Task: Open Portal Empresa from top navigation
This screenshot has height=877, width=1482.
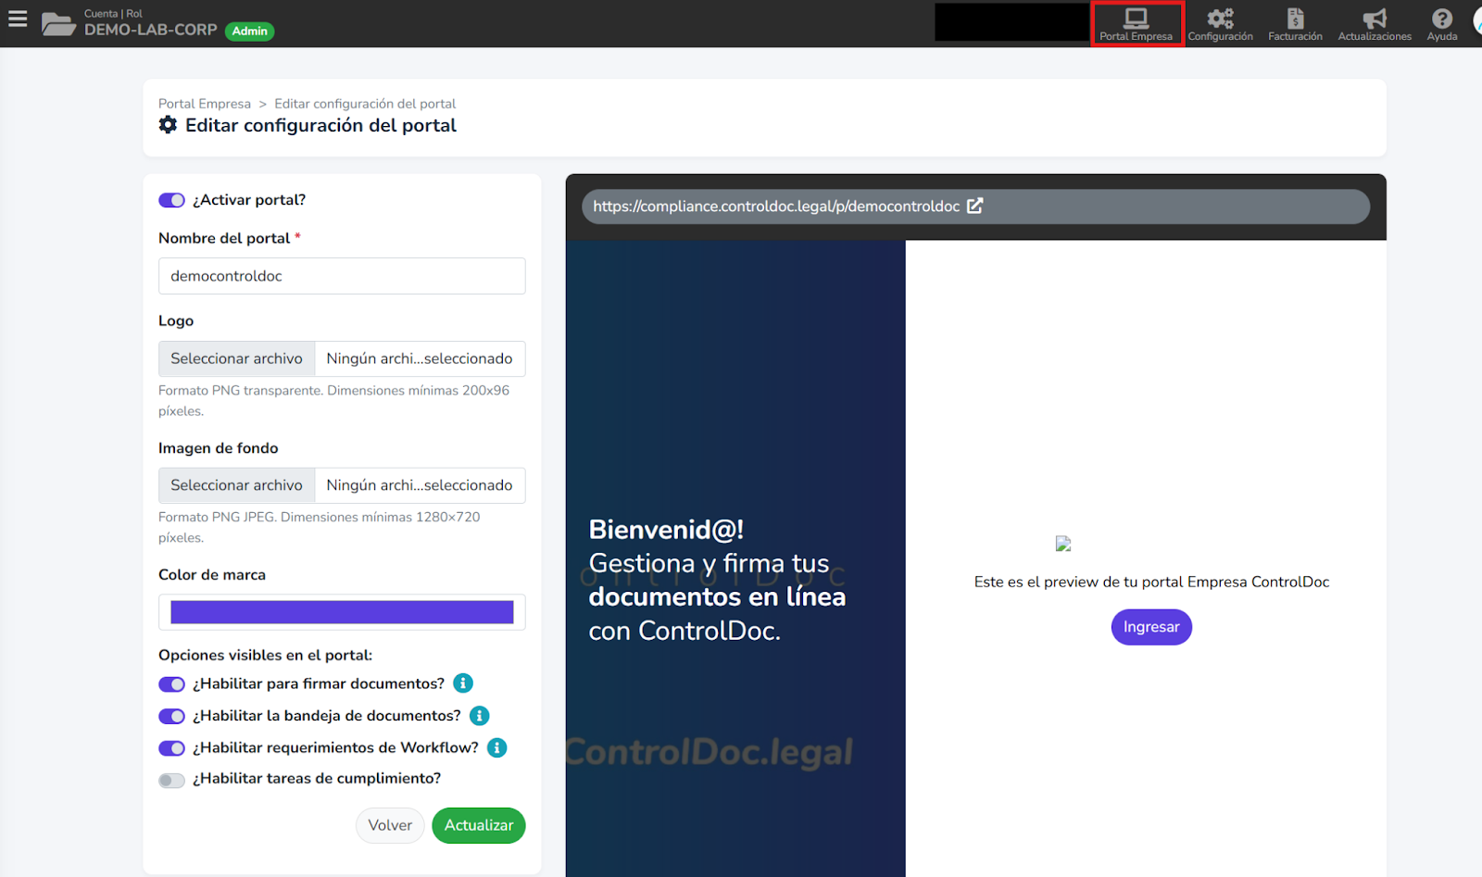Action: [x=1137, y=24]
